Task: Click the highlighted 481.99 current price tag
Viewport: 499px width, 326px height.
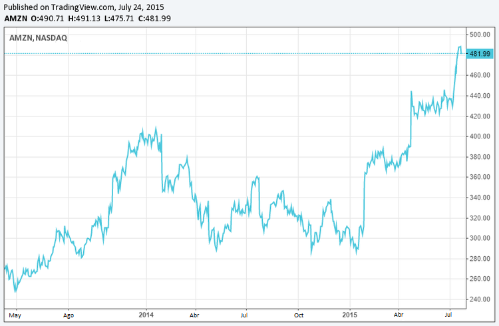Action: point(479,54)
